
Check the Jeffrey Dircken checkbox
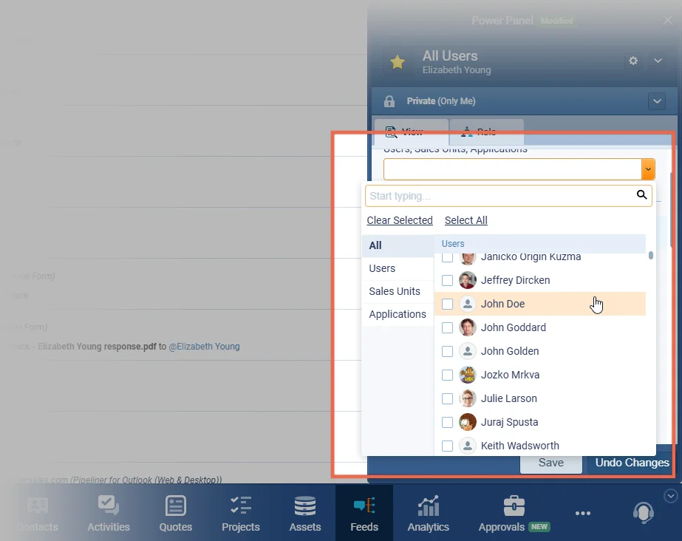447,281
